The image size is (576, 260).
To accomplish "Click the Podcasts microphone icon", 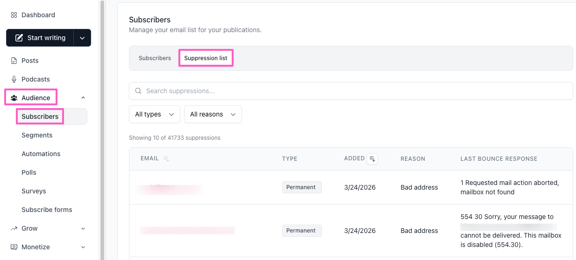I will [x=14, y=79].
